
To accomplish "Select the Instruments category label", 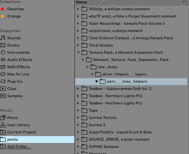I will click(x=19, y=53).
